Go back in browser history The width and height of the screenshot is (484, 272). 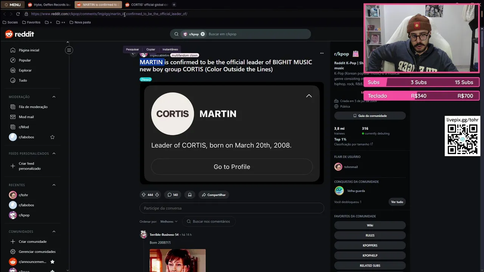click(x=5, y=14)
